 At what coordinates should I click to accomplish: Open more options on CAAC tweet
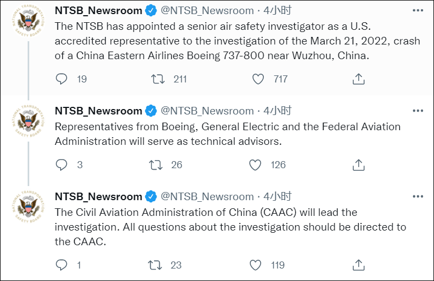[418, 196]
